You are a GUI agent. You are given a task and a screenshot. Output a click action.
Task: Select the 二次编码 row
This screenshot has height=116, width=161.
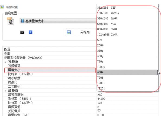[50, 86]
